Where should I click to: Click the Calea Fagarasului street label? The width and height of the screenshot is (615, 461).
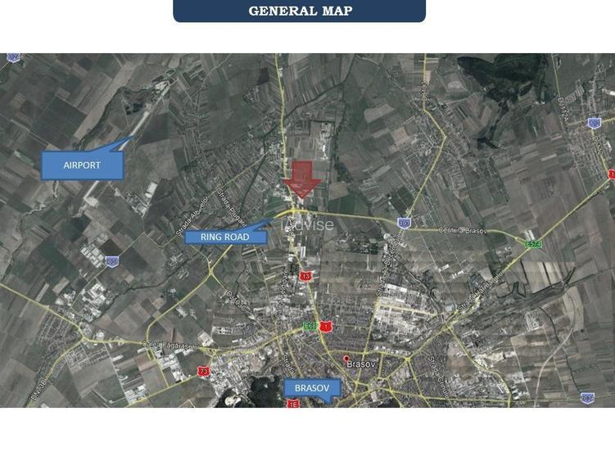(x=165, y=343)
